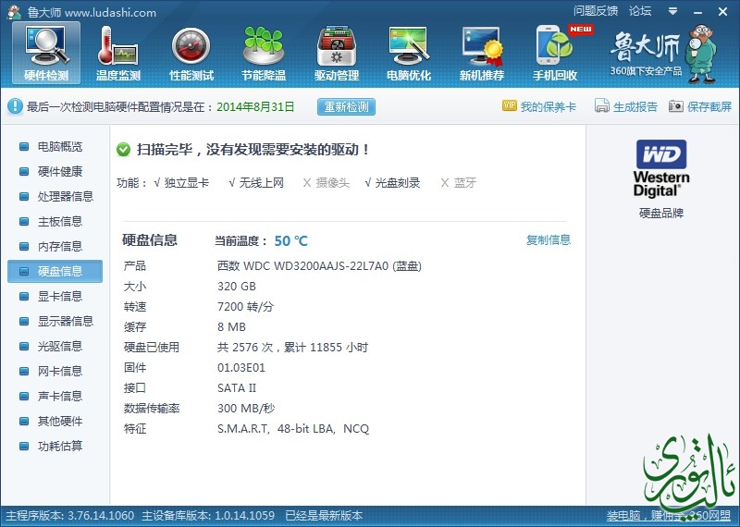This screenshot has width=740, height=527.
Task: Click the 01.03E01 firmware value
Action: (241, 368)
